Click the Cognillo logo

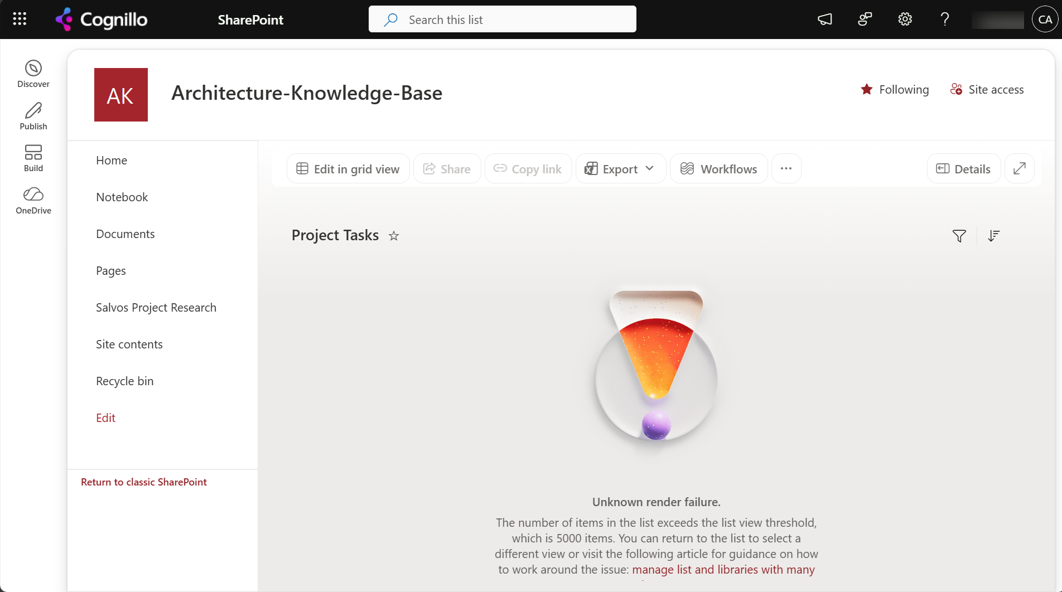(102, 20)
